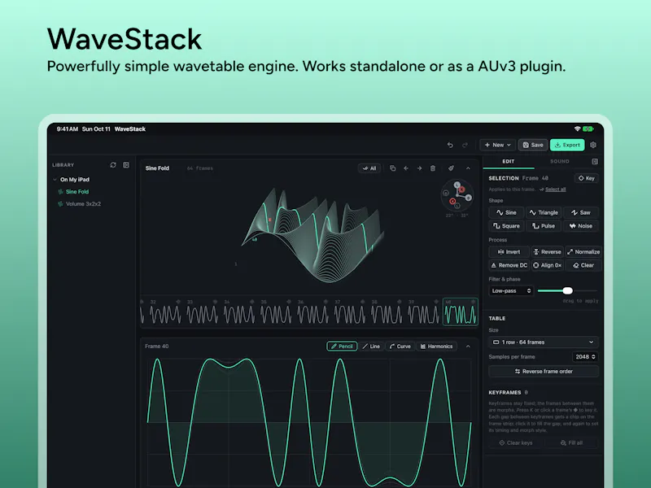Image resolution: width=651 pixels, height=488 pixels.
Task: Select the Curve drawing mode
Action: click(400, 346)
